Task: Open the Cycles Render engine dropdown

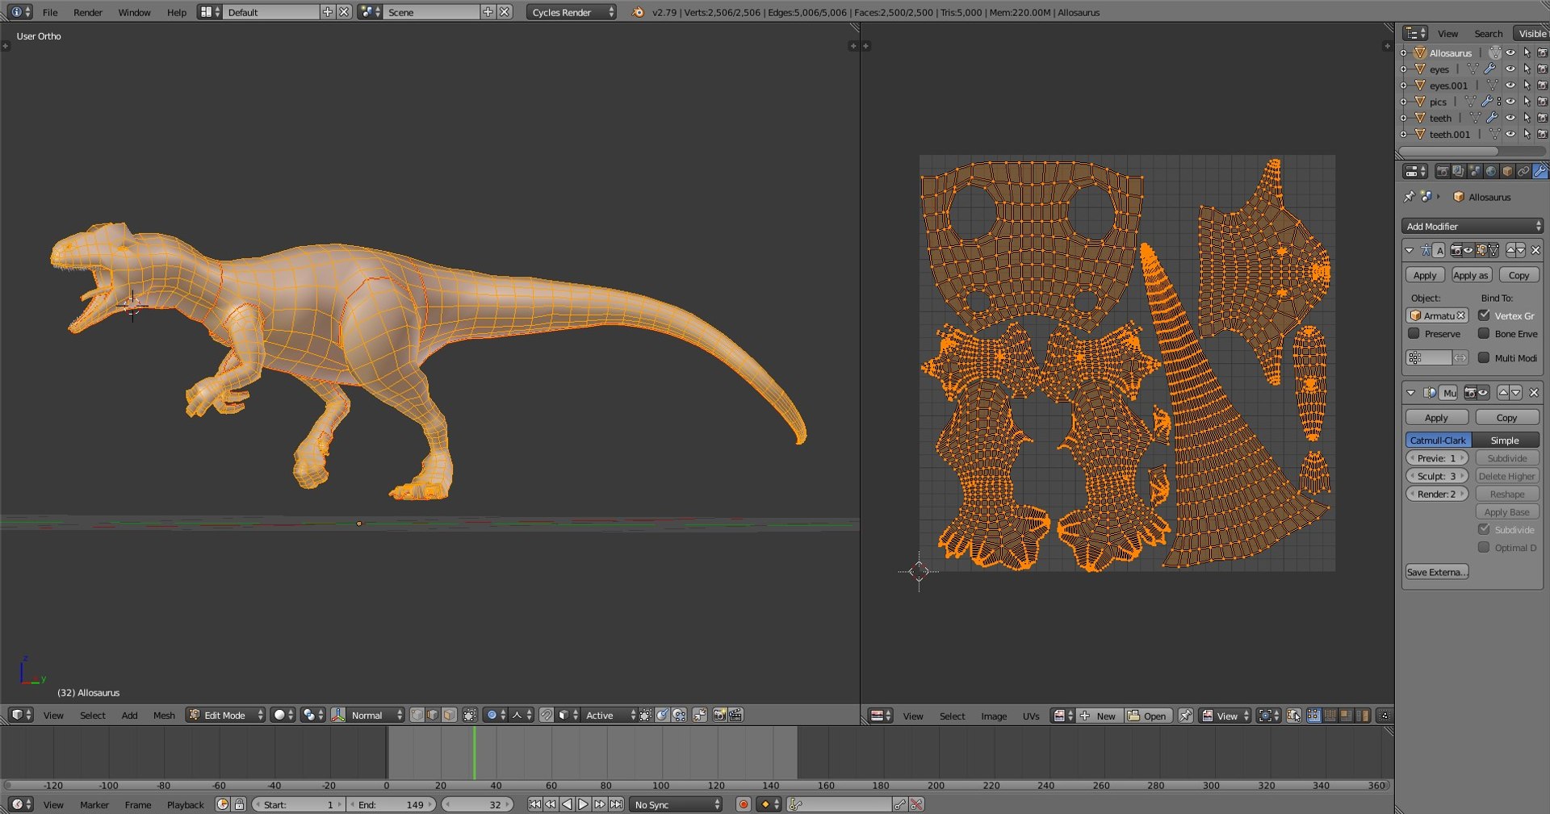Action: coord(572,12)
